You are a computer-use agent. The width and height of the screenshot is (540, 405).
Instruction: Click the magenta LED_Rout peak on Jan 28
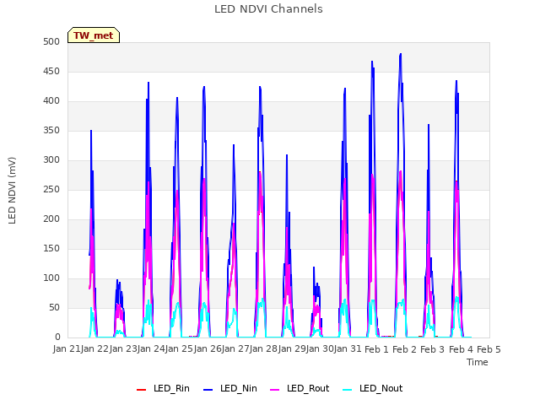pyautogui.click(x=260, y=172)
